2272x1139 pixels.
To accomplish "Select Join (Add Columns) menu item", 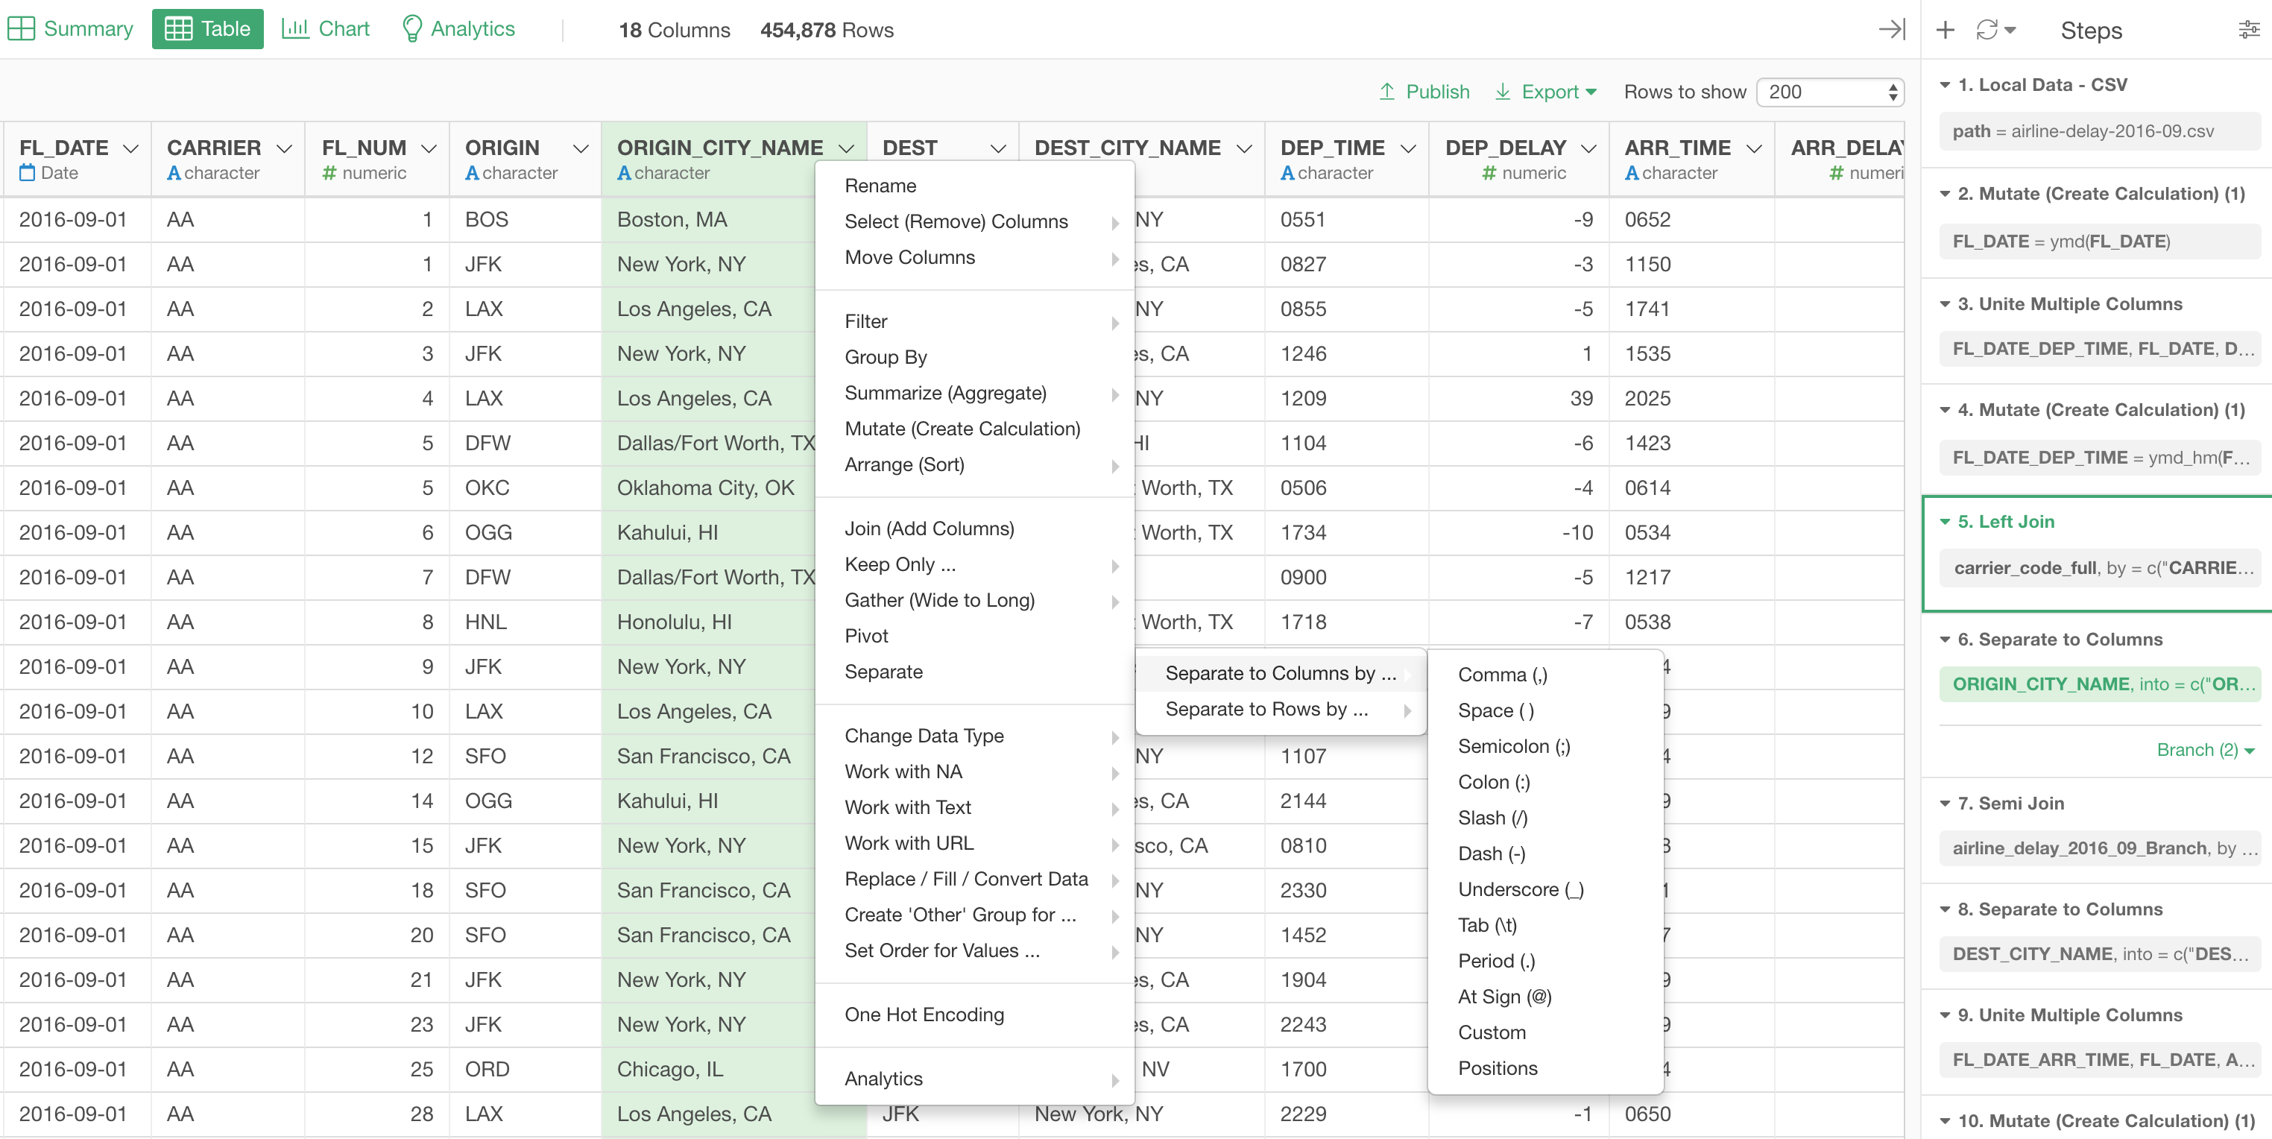I will coord(974,529).
